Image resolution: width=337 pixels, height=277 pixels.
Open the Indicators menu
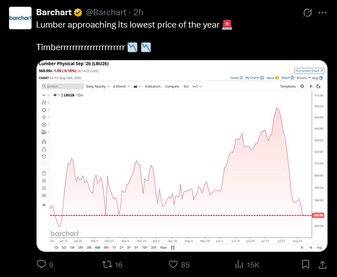(x=153, y=86)
